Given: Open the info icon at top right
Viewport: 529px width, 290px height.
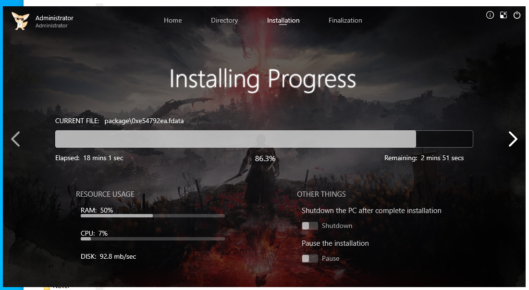Looking at the screenshot, I should pos(490,15).
